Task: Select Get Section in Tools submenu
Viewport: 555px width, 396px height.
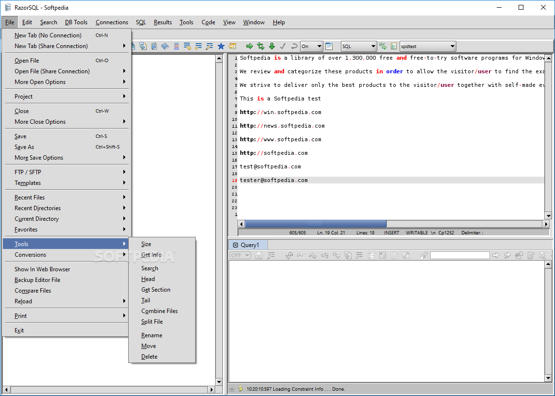Action: coord(162,290)
